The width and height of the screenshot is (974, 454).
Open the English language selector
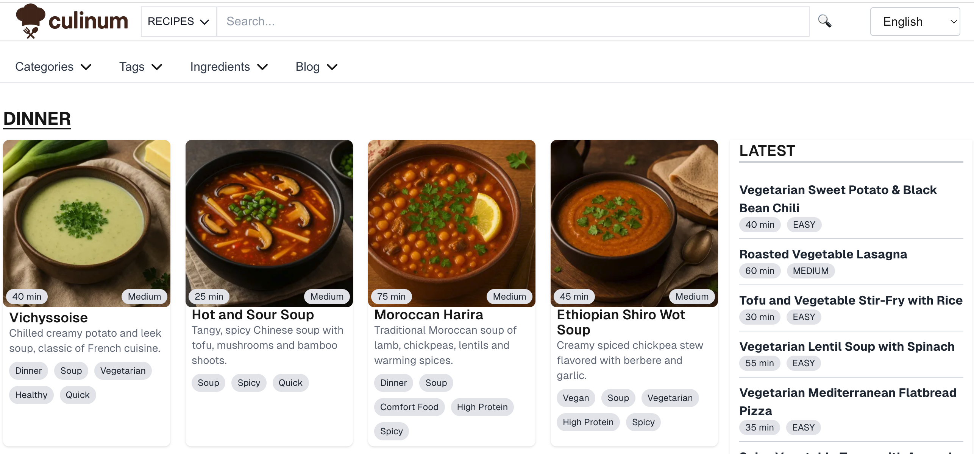click(915, 21)
